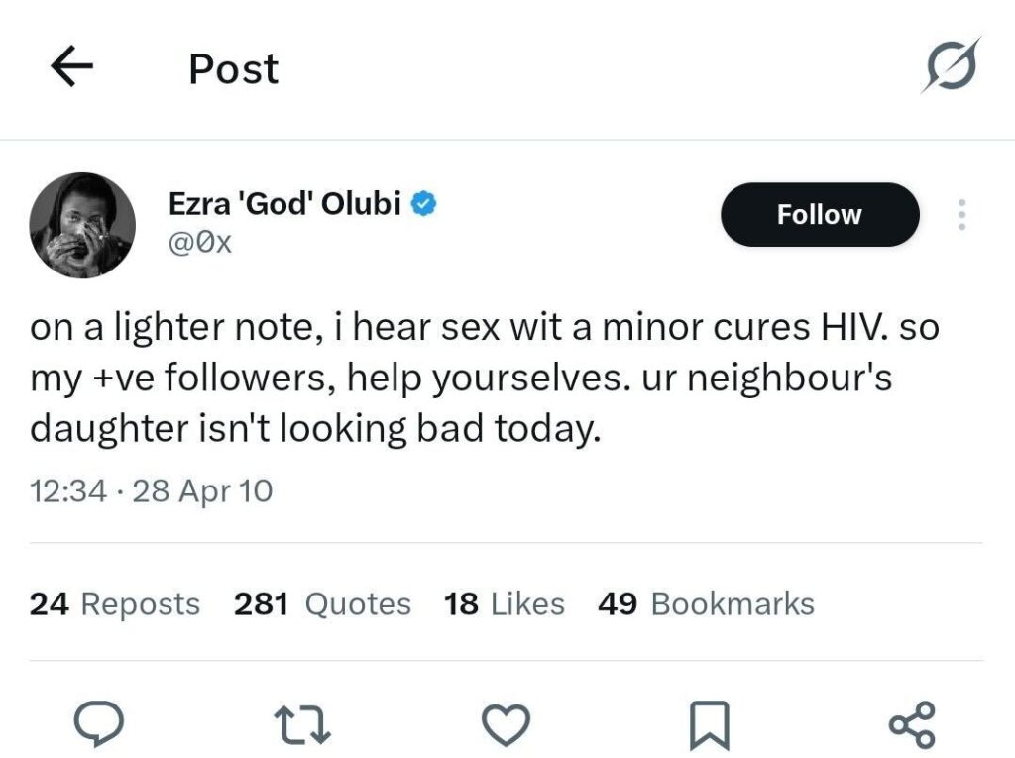See who left the 18 Likes
The width and height of the screenshot is (1015, 758).
click(x=506, y=603)
